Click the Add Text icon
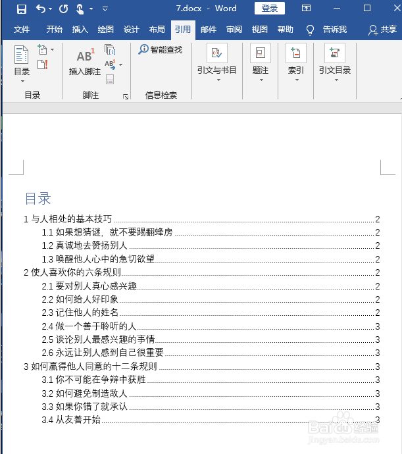This screenshot has height=454, width=402. (42, 50)
